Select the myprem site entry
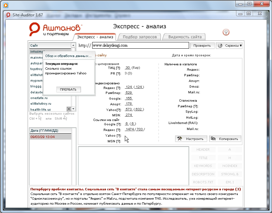This screenshot has width=272, height=213. pyautogui.click(x=36, y=81)
